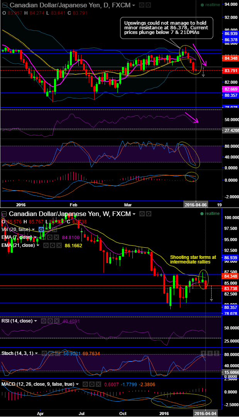The width and height of the screenshot is (239, 417).
Task: Click 80.357 blue label on weekly axis
Action: click(230, 307)
